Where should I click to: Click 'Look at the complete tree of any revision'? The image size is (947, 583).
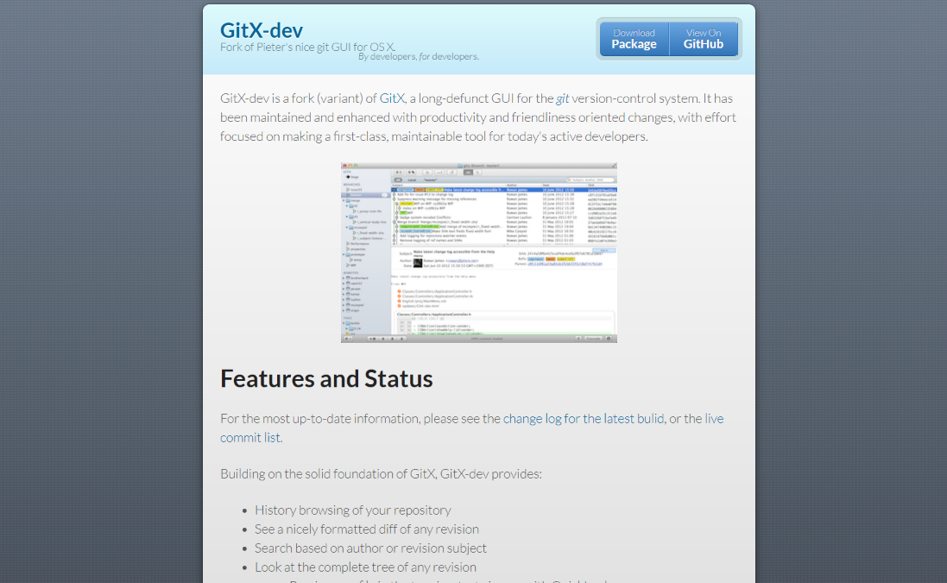tap(365, 567)
